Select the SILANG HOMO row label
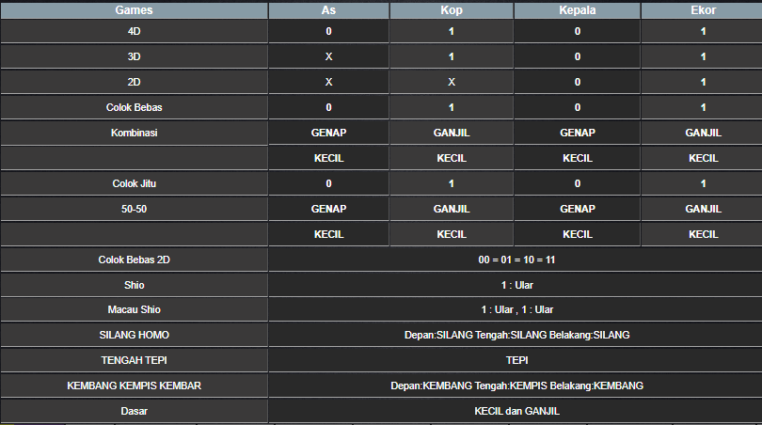This screenshot has height=425, width=762. (135, 335)
